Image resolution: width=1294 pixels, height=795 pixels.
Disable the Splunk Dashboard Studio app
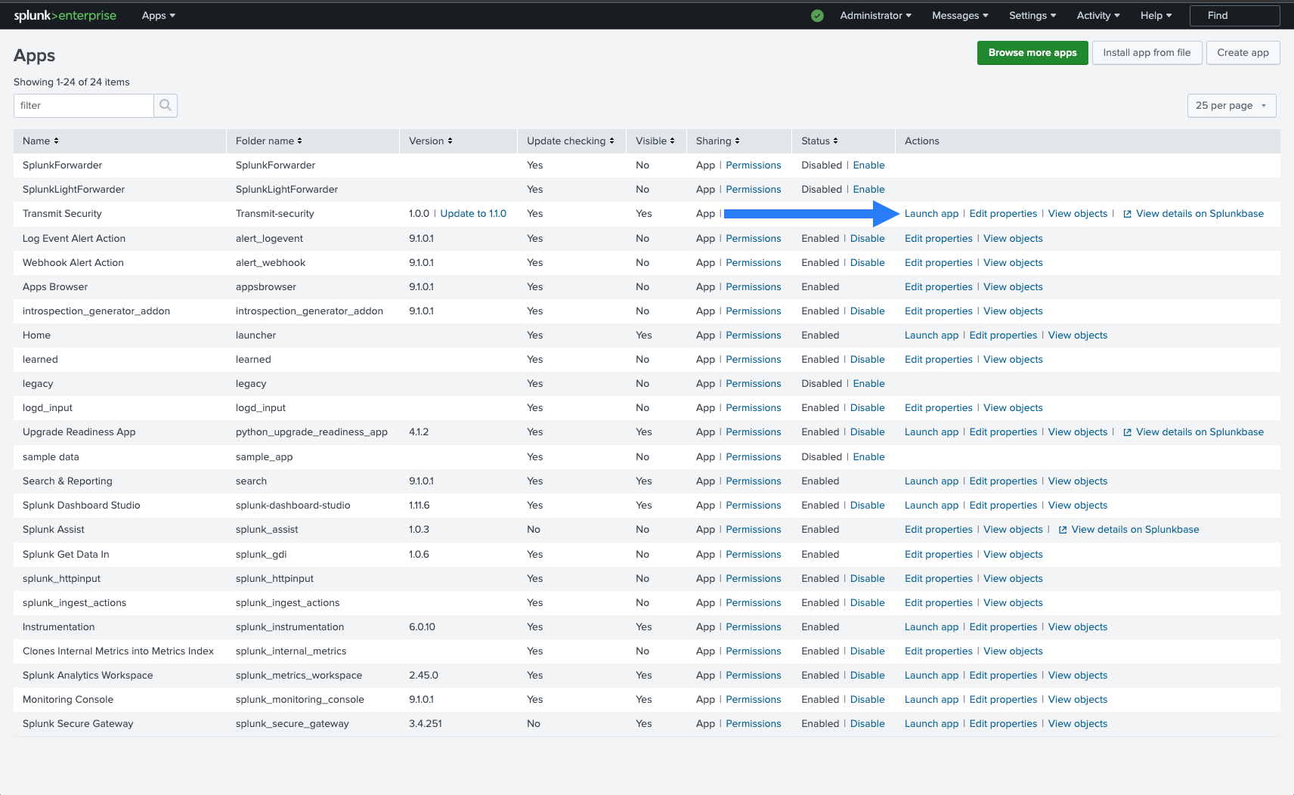[x=867, y=506]
